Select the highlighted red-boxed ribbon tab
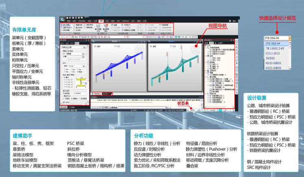Image resolution: width=304 pixels, height=177 pixels. (101, 21)
